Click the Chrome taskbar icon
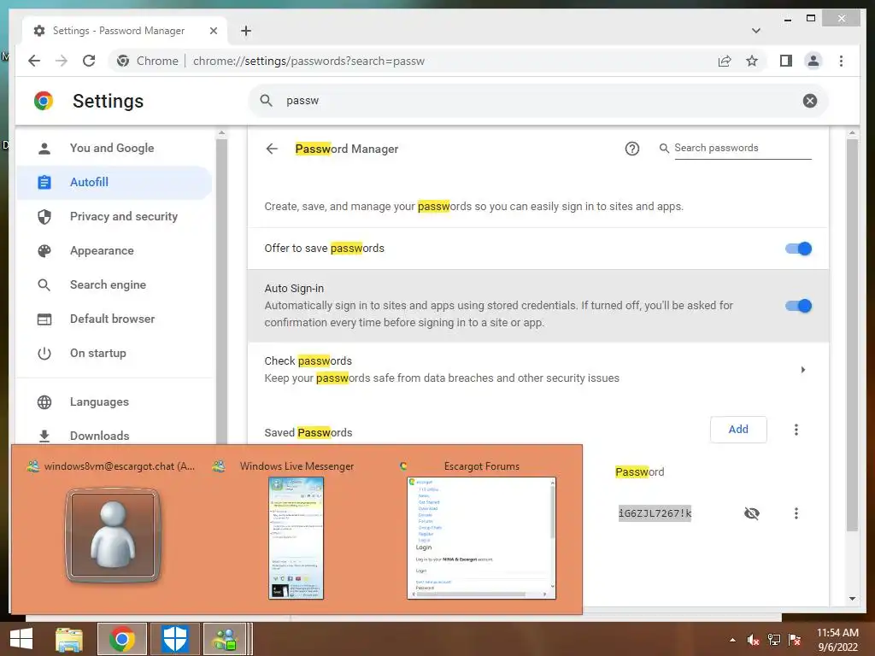 (122, 639)
